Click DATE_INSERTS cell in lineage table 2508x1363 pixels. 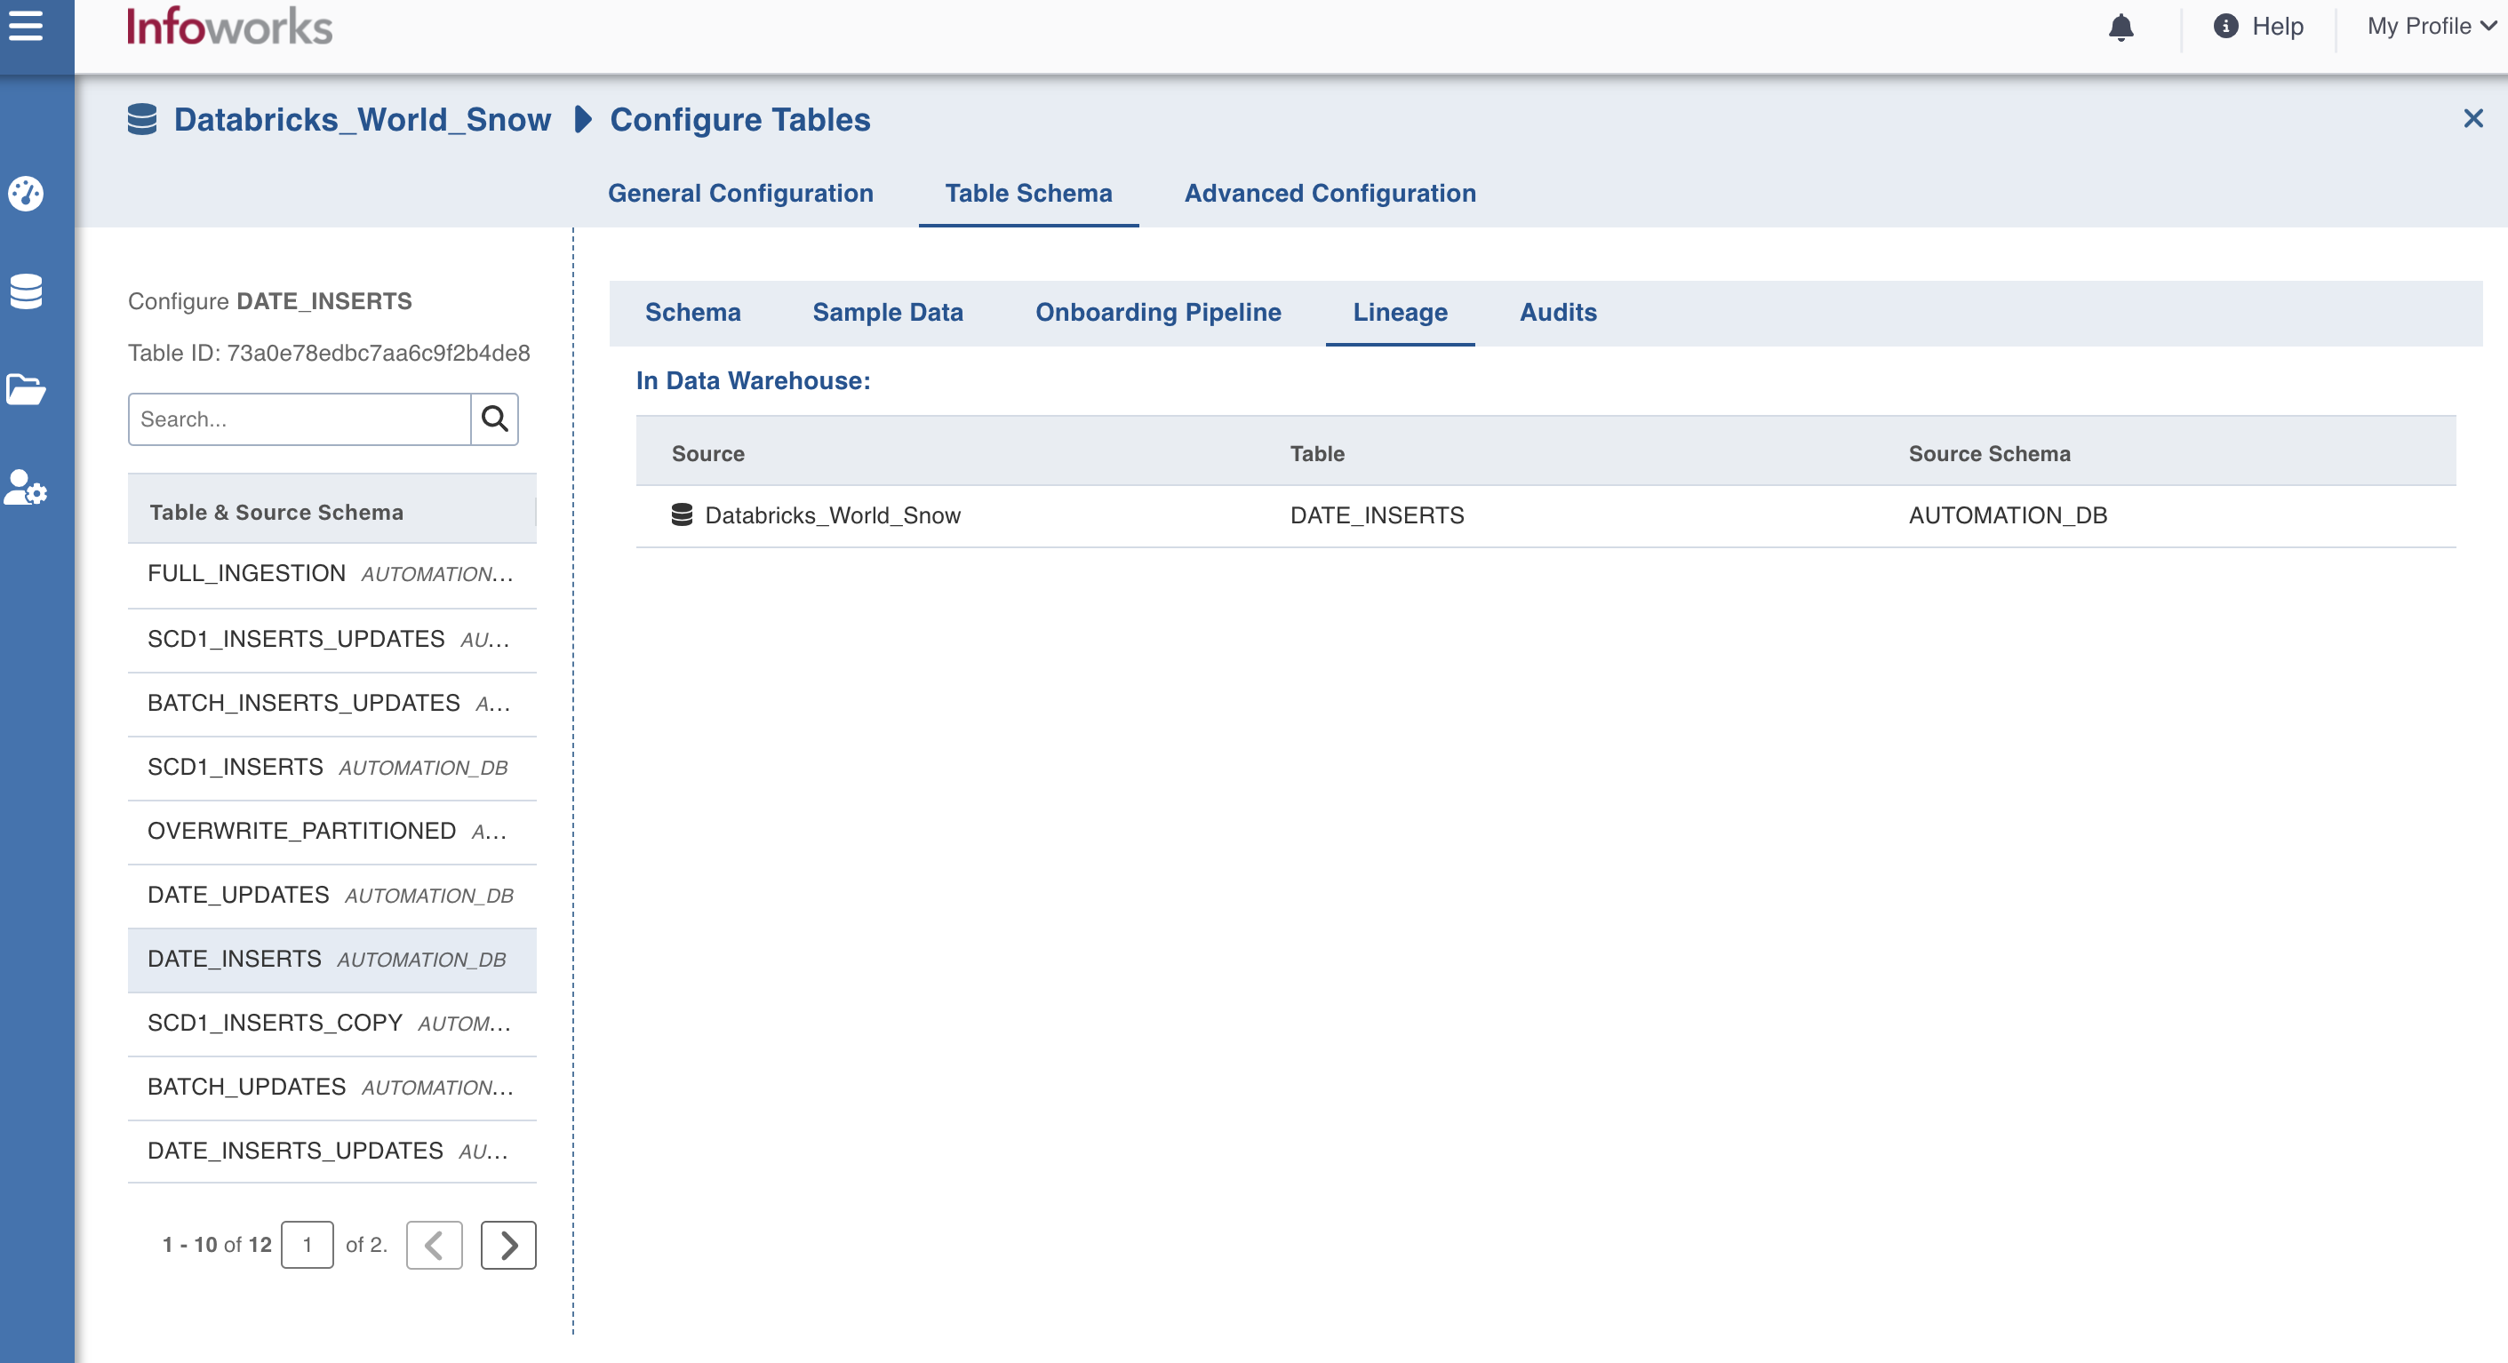pos(1377,515)
